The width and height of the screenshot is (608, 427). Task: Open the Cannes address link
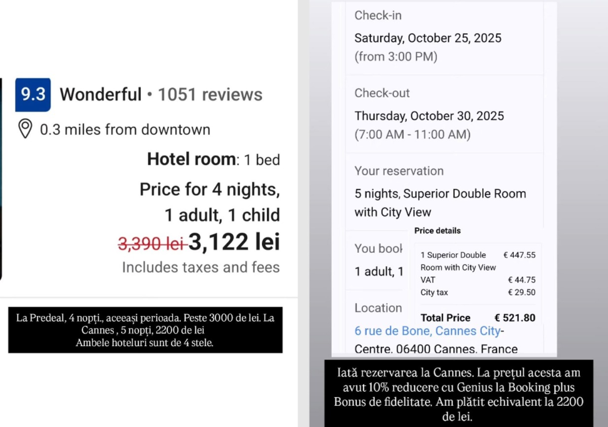click(x=428, y=331)
